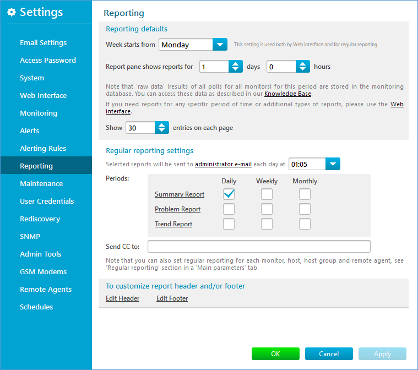Increase days value in report pane
Screen dimensions: 418x370
[235, 64]
